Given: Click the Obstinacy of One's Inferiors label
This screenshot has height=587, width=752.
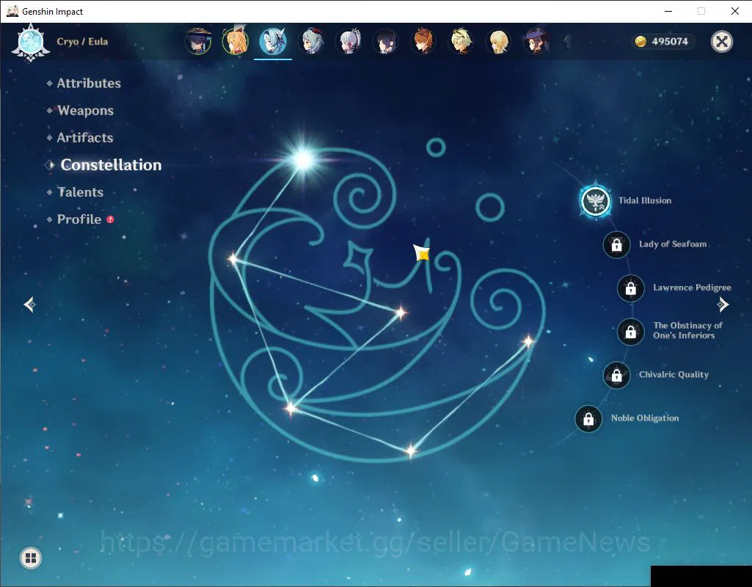Looking at the screenshot, I should pyautogui.click(x=687, y=330).
